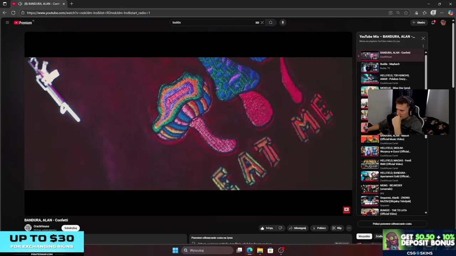Open Microsoft Store from taskbar

[270, 250]
